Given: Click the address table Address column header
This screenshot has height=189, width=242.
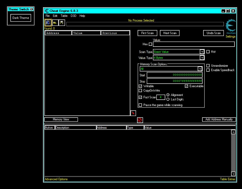Looking at the screenshot, I should click(111, 128).
